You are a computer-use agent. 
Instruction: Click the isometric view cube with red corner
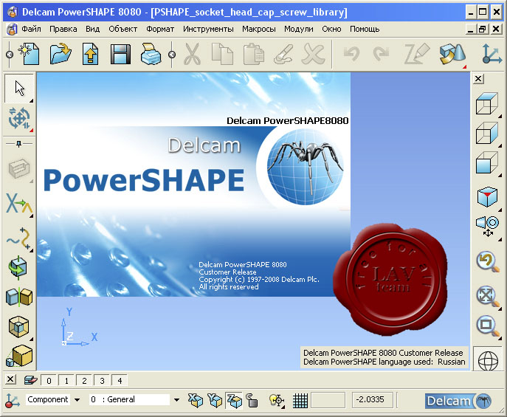click(487, 197)
